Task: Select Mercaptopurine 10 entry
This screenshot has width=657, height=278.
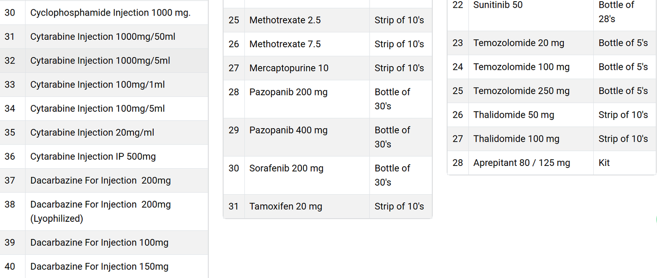Action: click(x=289, y=68)
